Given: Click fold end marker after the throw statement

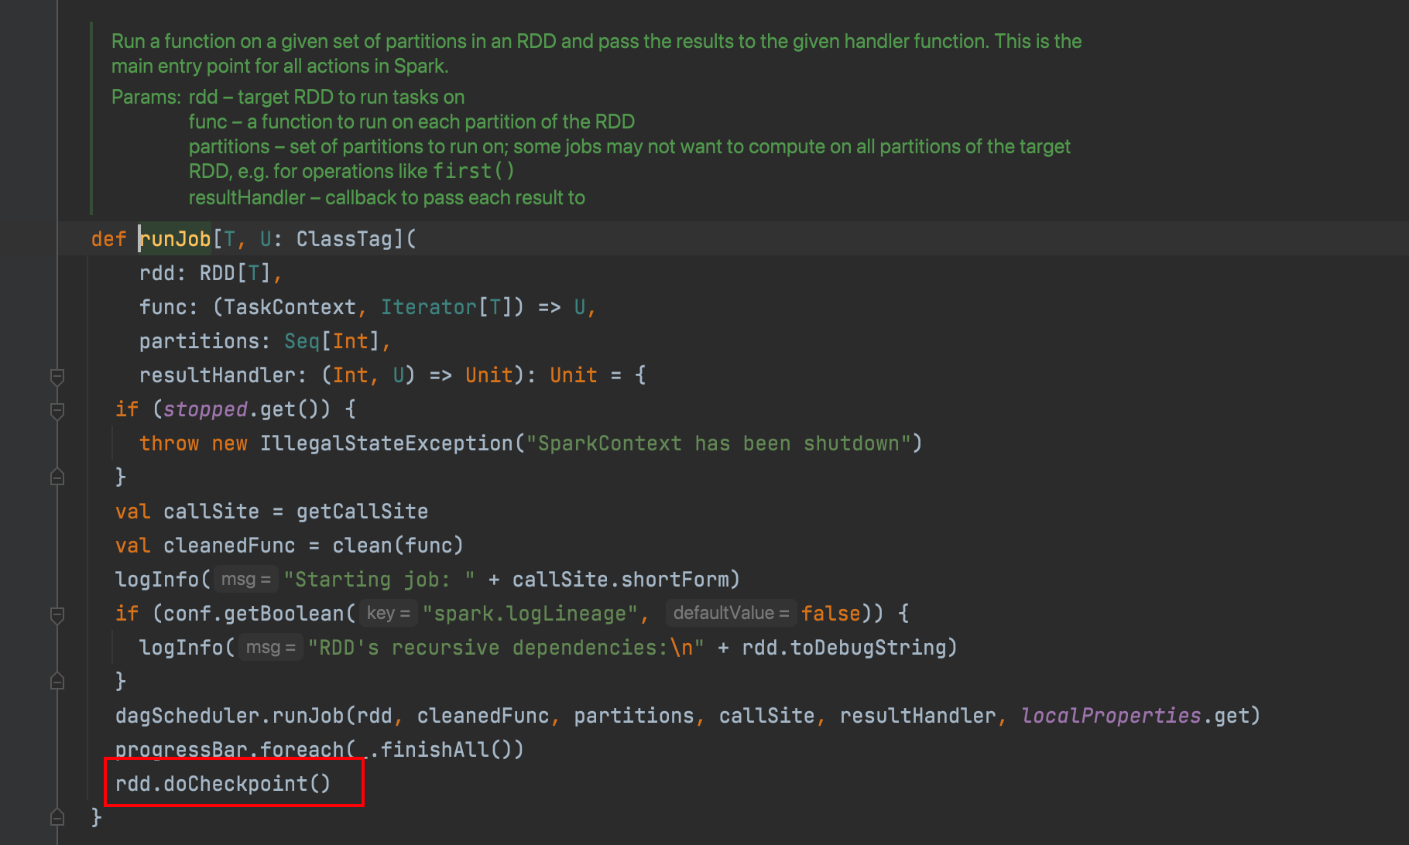Looking at the screenshot, I should (x=57, y=477).
